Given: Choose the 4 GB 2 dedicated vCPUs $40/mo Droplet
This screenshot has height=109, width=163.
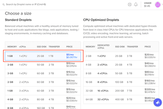Looking at the screenshot, I should coord(121,65).
